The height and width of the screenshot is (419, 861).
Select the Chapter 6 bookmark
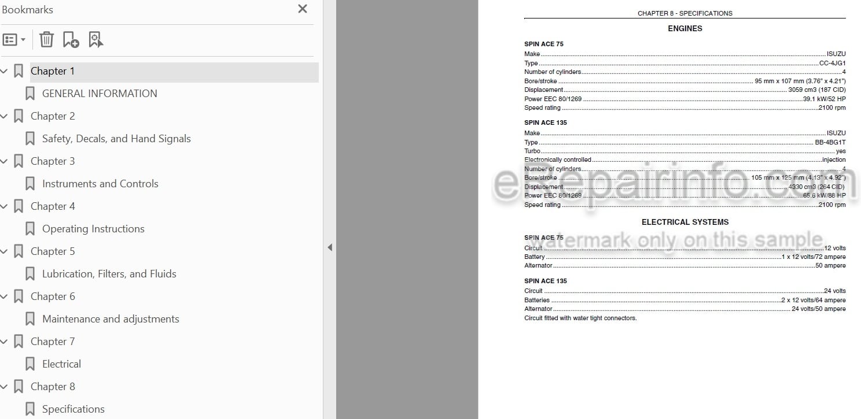coord(53,296)
